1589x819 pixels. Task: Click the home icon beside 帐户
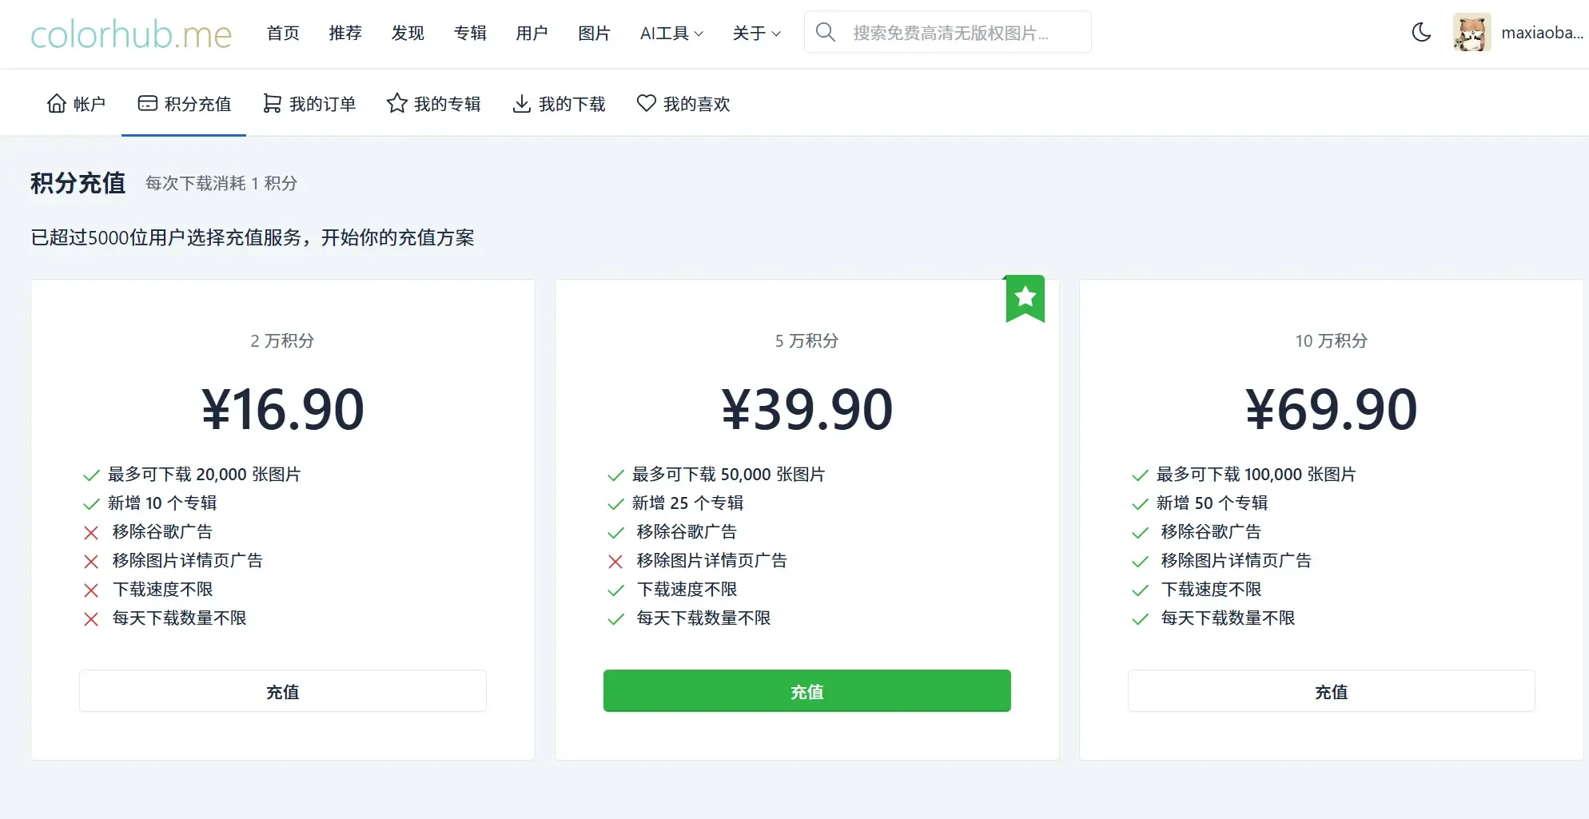click(x=57, y=104)
